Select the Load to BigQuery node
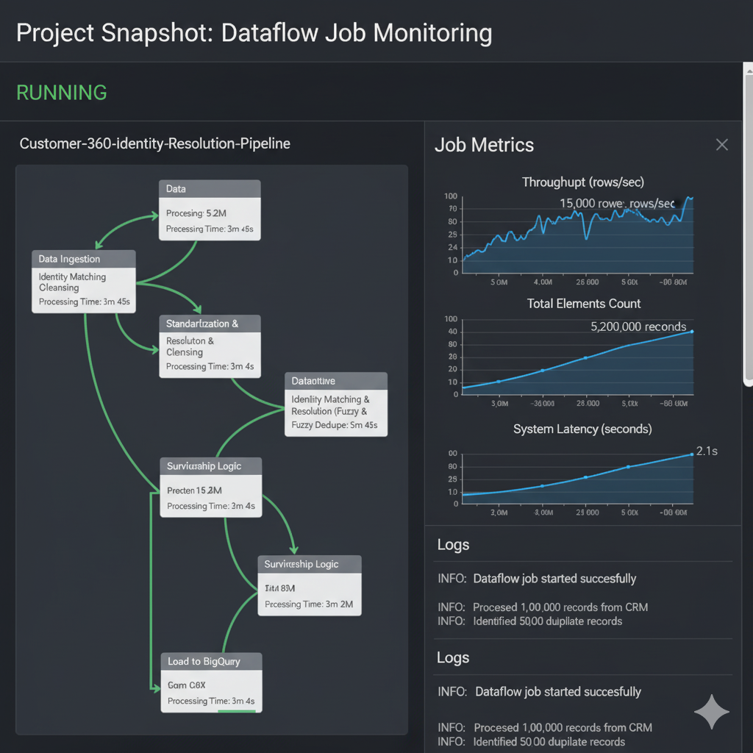Screen dimensions: 753x753 tap(211, 682)
